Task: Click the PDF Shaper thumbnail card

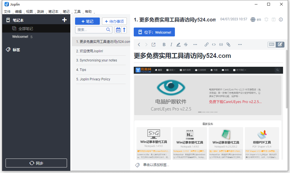Action: pyautogui.click(x=262, y=143)
